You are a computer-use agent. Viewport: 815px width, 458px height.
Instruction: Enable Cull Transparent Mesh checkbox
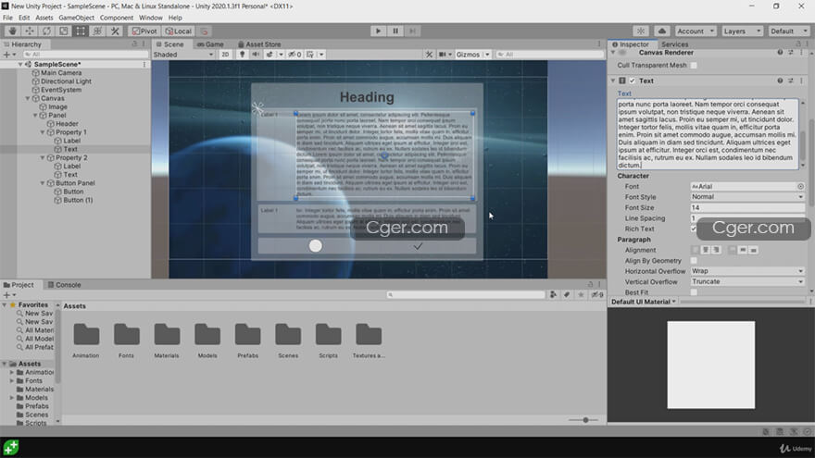pos(694,66)
